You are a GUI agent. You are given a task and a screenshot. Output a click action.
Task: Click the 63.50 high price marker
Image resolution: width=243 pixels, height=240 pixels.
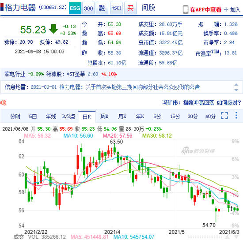click(x=116, y=142)
